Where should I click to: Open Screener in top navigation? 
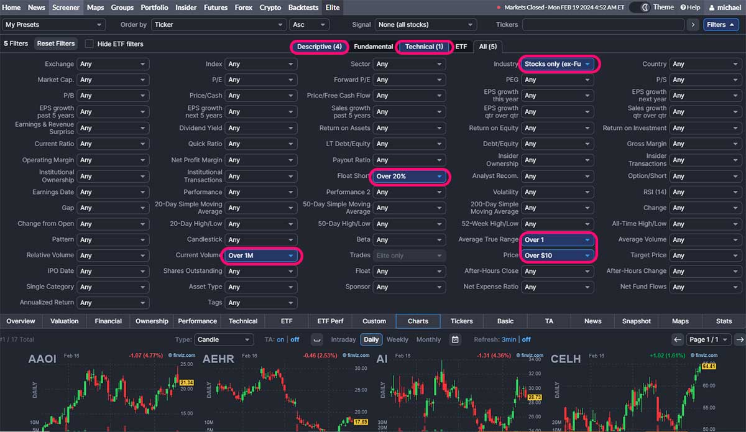(66, 7)
